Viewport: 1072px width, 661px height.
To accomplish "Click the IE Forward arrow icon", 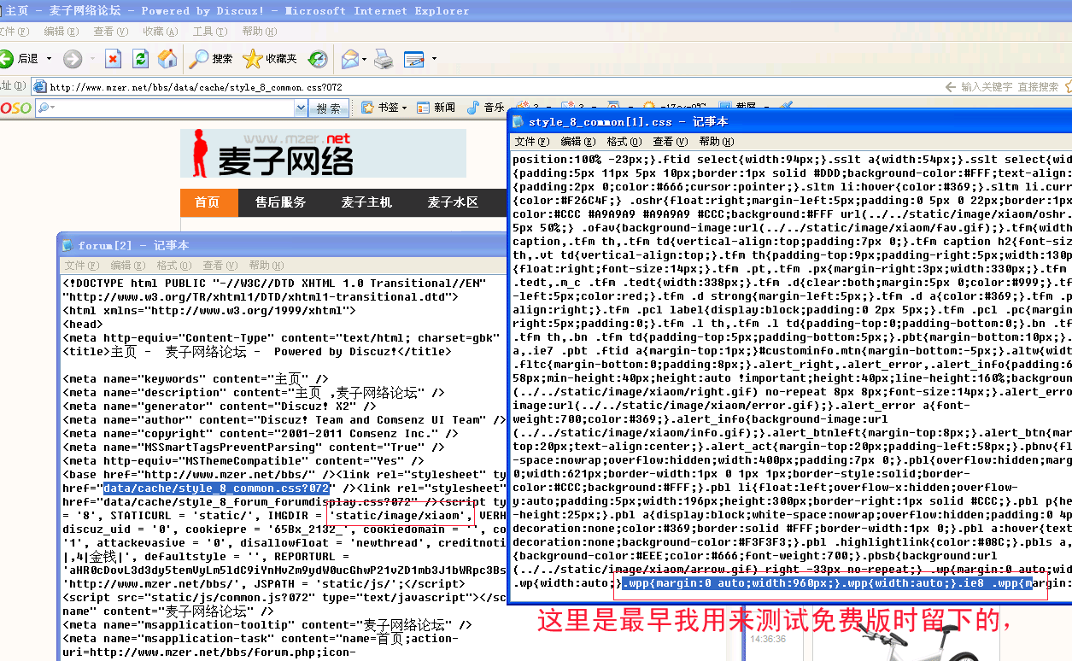I will [x=73, y=59].
